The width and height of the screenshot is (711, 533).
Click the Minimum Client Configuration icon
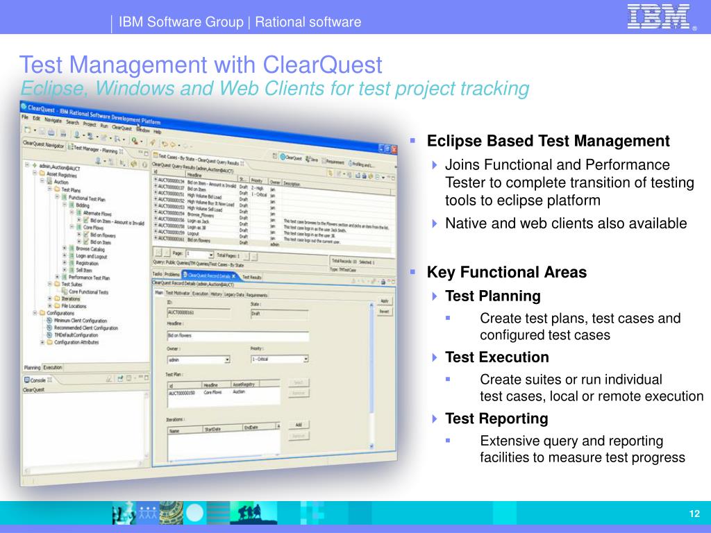coord(49,320)
